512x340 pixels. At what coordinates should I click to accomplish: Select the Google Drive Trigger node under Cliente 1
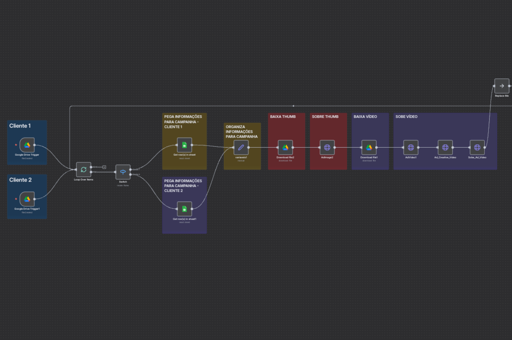[x=27, y=145]
